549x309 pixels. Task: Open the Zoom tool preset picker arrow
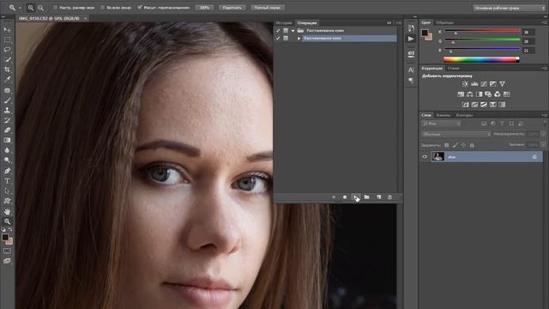20,8
